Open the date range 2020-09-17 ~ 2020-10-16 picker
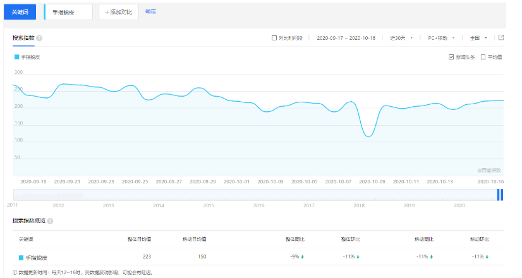Viewport: 522px width, 278px height. [346, 38]
